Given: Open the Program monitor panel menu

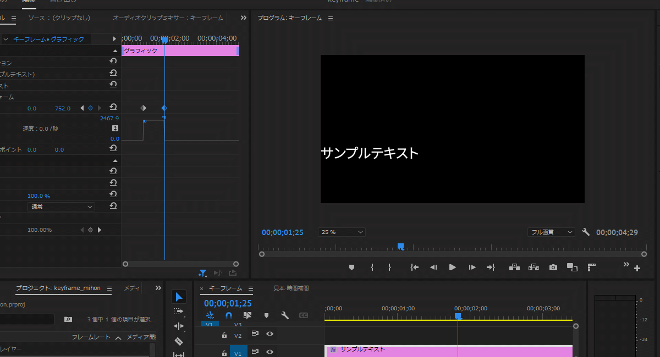Looking at the screenshot, I should point(331,18).
